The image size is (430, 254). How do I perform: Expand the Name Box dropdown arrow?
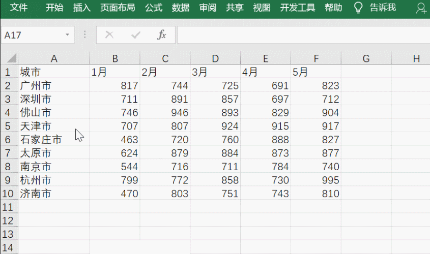coord(67,35)
